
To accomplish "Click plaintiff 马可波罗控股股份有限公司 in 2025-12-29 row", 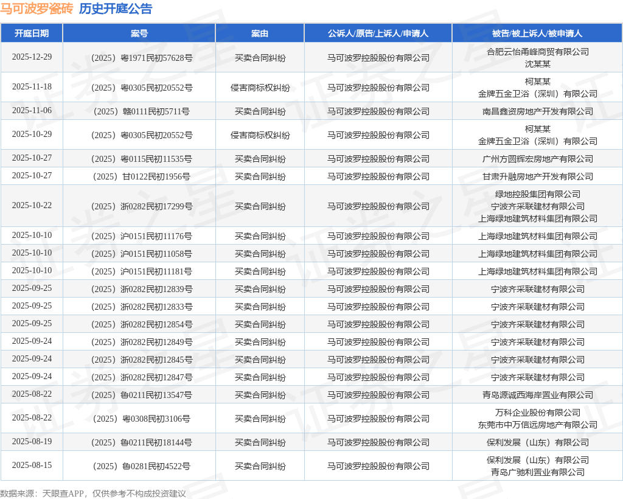I will pos(378,58).
